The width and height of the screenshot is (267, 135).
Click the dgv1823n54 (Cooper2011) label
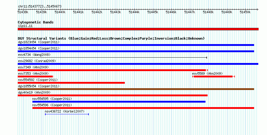[x=39, y=42]
